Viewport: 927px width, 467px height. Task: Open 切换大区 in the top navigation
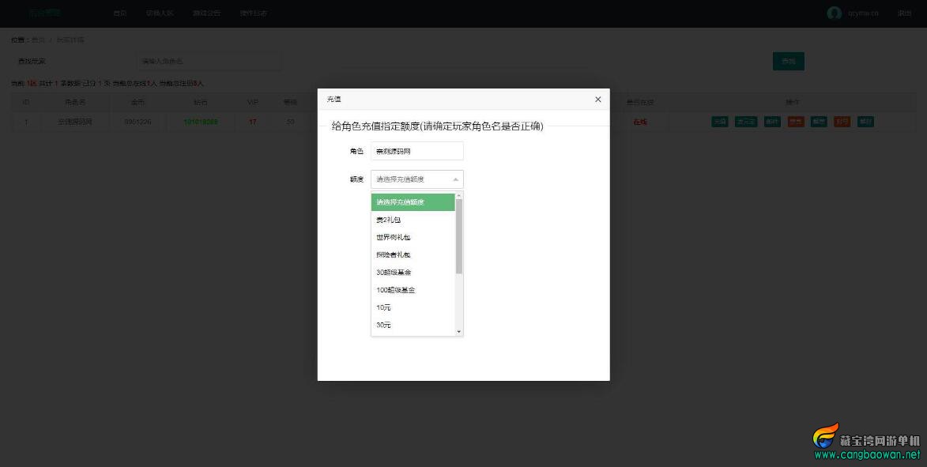160,13
